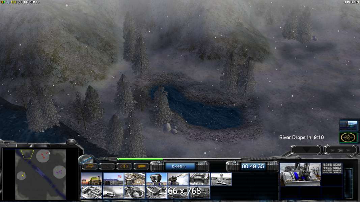The height and width of the screenshot is (202, 360).
Task: Click the special power shortcut above compass
Action: click(348, 126)
